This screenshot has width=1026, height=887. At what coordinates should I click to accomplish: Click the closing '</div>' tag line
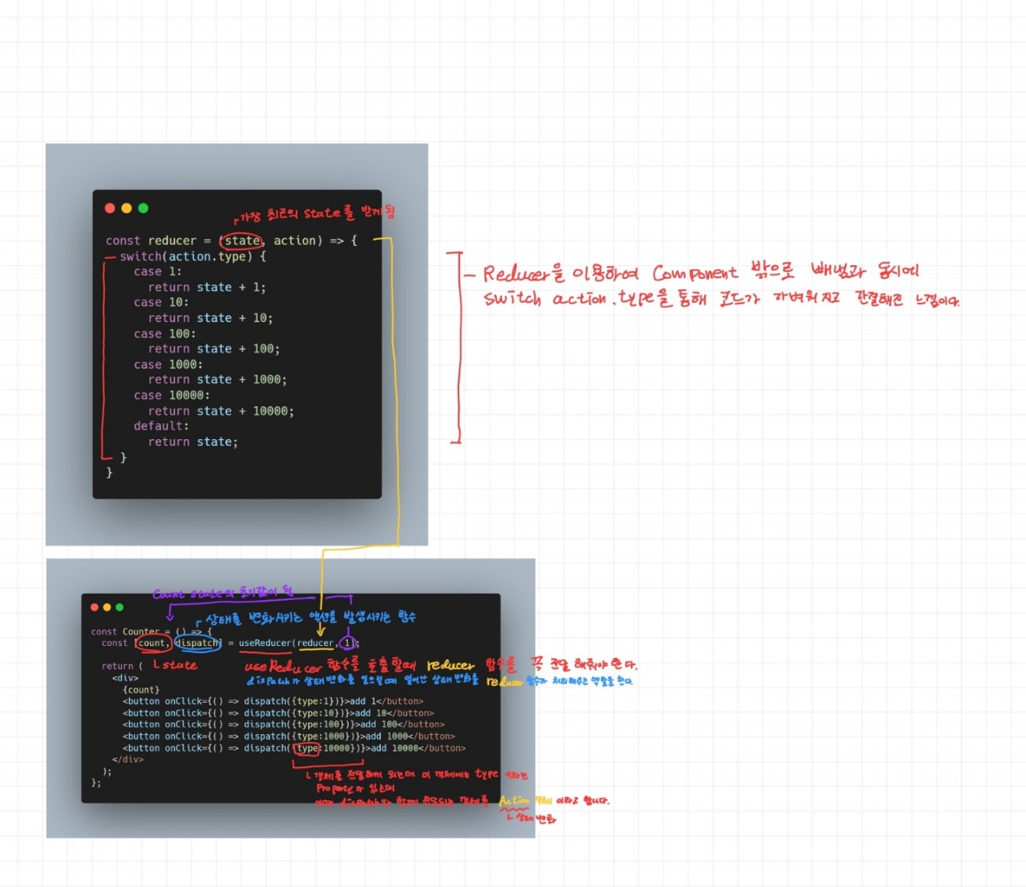click(127, 760)
